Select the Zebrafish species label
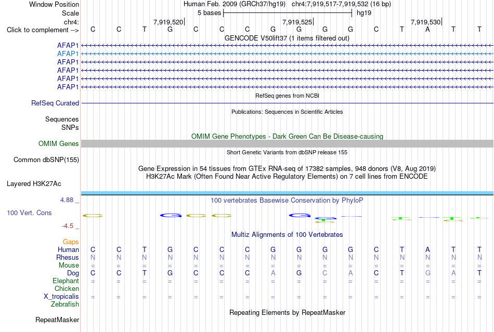494x332 pixels. 65,304
